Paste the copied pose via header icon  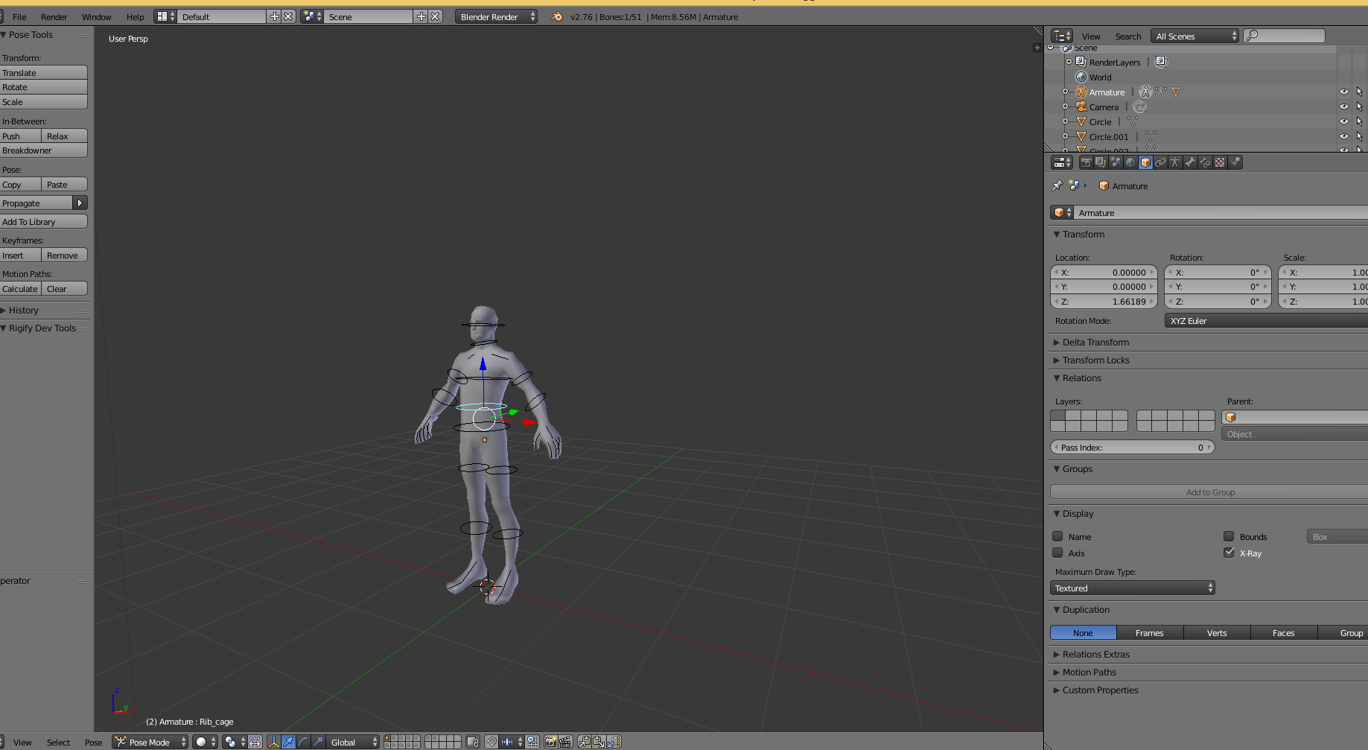point(599,742)
